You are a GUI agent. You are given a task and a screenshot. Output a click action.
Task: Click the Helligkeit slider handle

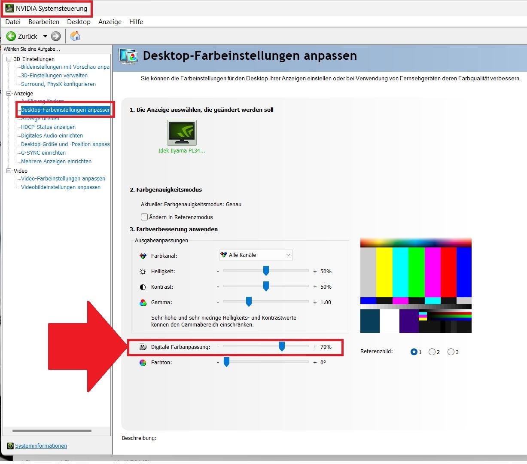[x=266, y=271]
